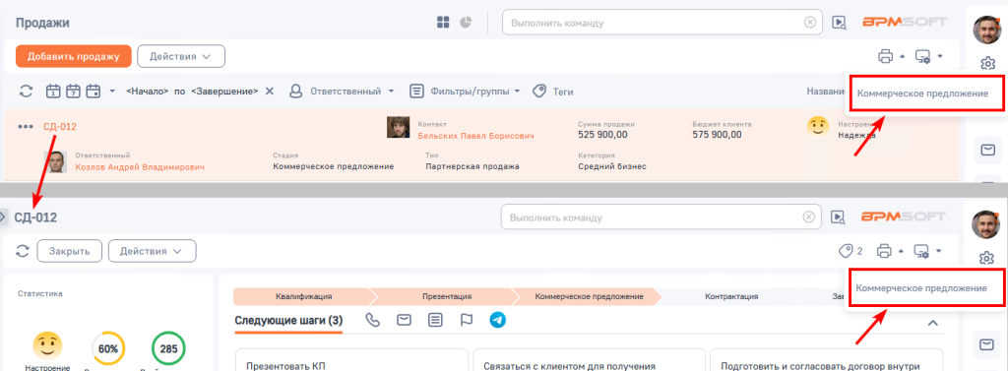Click the Добавить продажу button
The height and width of the screenshot is (371, 1008).
pyautogui.click(x=74, y=56)
